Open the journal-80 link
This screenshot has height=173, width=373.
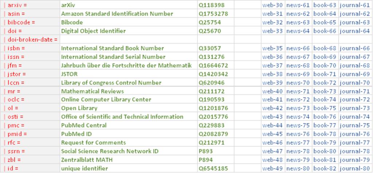[x=355, y=169]
